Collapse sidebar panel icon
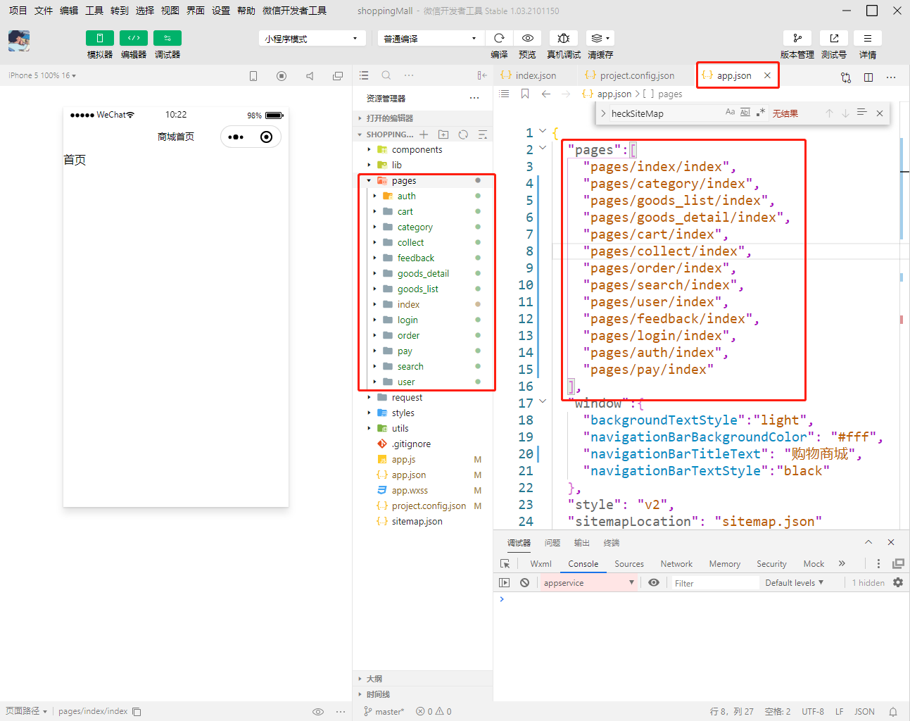This screenshot has height=721, width=910. pos(482,75)
